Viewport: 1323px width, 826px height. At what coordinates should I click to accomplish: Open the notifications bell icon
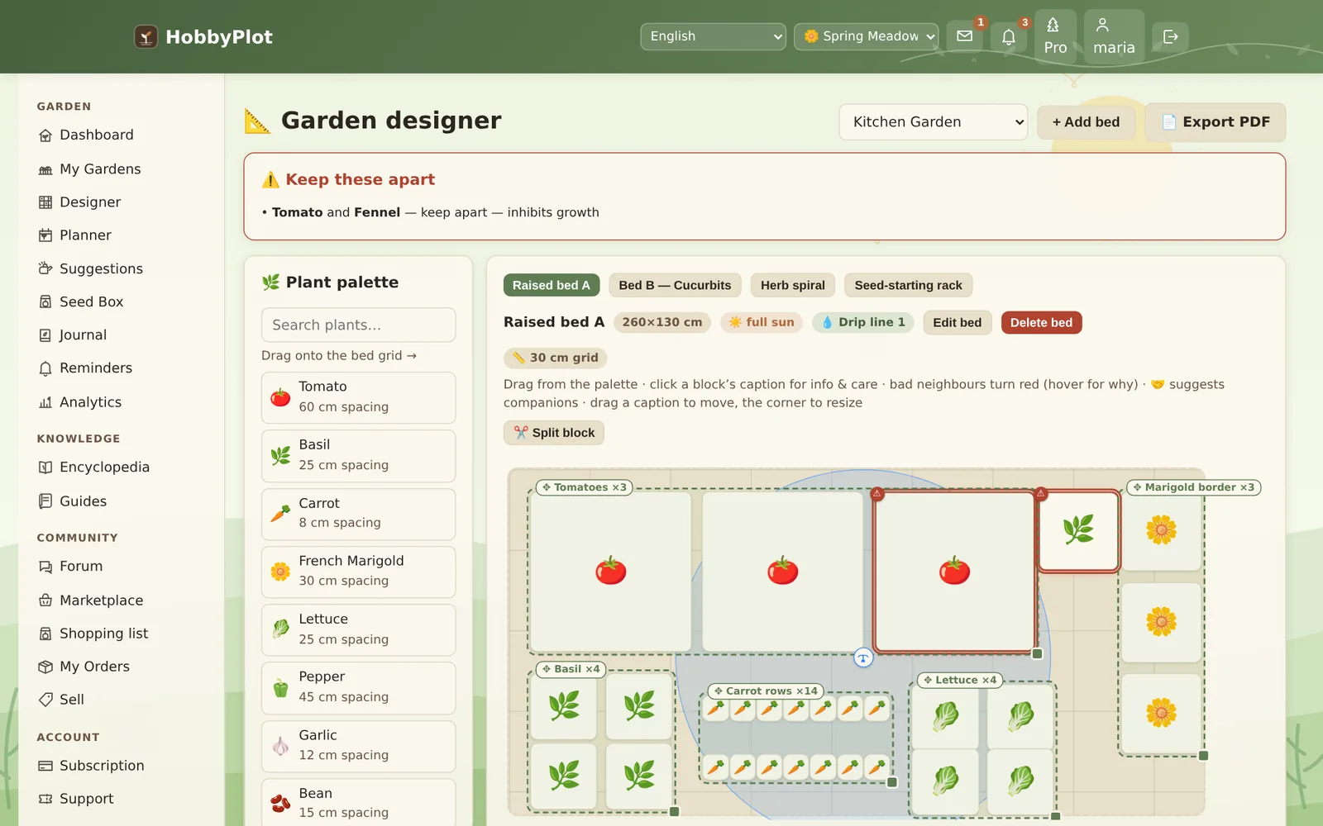point(1009,36)
